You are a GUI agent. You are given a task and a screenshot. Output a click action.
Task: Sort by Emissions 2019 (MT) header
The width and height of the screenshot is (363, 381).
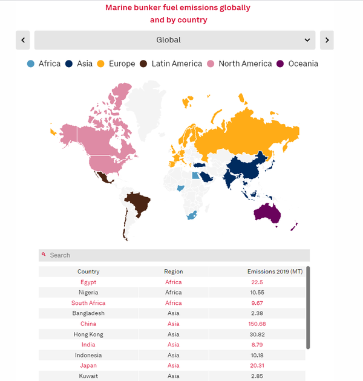pos(275,272)
